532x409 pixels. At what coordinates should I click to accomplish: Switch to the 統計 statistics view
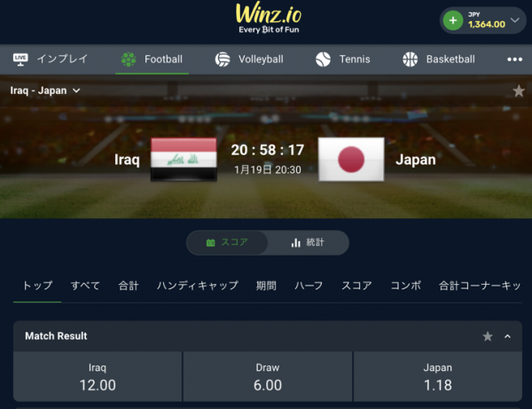point(308,242)
